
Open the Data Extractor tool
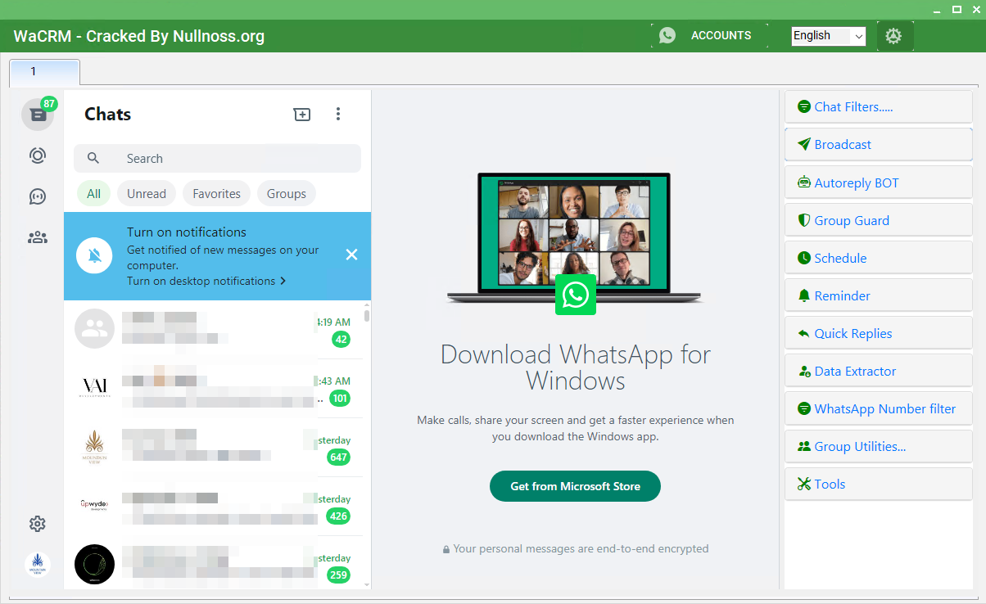coord(879,371)
